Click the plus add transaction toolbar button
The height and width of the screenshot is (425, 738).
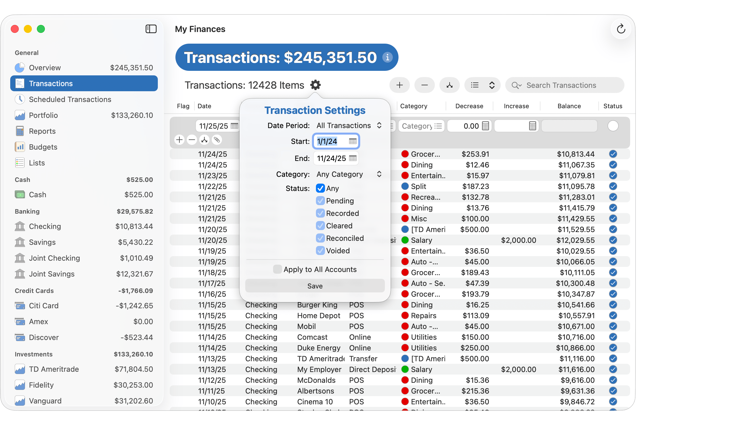[399, 85]
